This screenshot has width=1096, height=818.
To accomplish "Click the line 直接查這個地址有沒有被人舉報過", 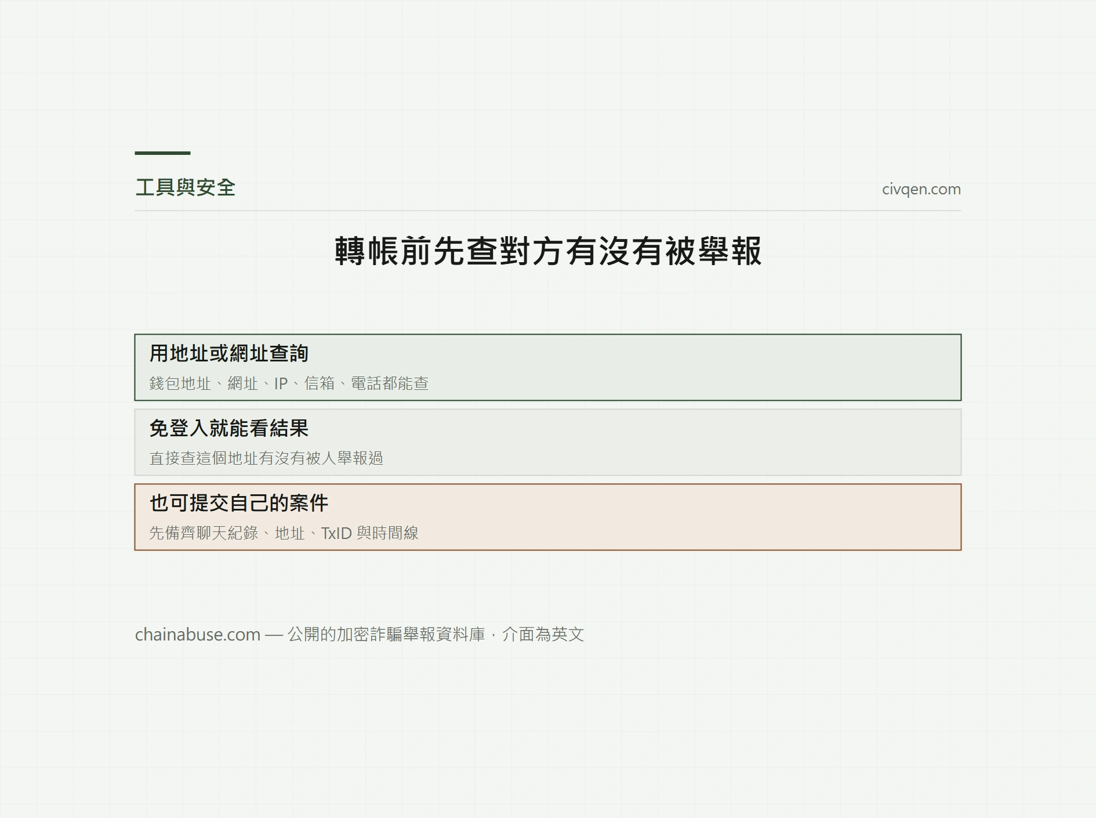I will point(266,458).
